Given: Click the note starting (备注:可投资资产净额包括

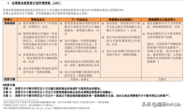Looking at the screenshot, I should 164,53.
